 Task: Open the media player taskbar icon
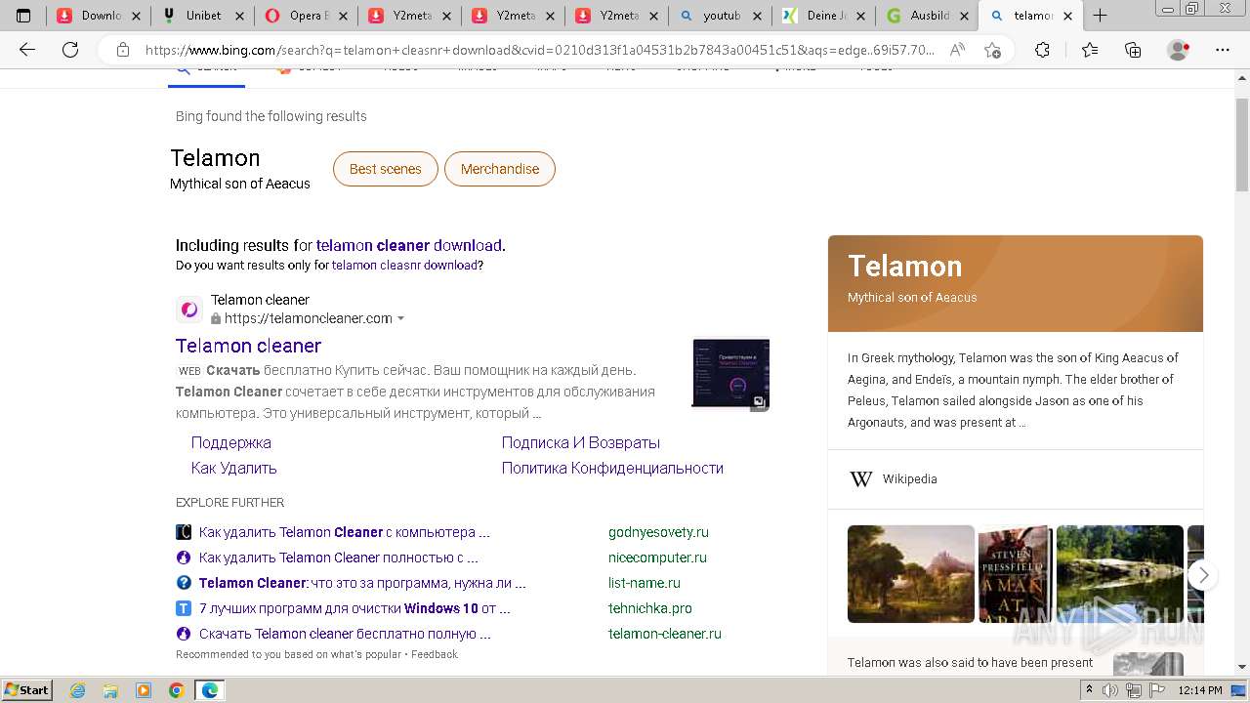point(144,690)
